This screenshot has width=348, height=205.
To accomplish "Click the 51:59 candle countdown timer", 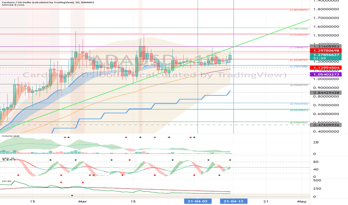I will click(x=320, y=59).
